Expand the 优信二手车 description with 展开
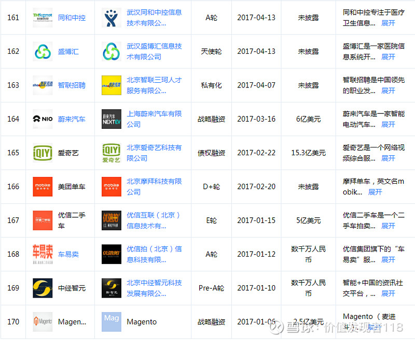The width and height of the screenshot is (415, 340). [x=388, y=226]
